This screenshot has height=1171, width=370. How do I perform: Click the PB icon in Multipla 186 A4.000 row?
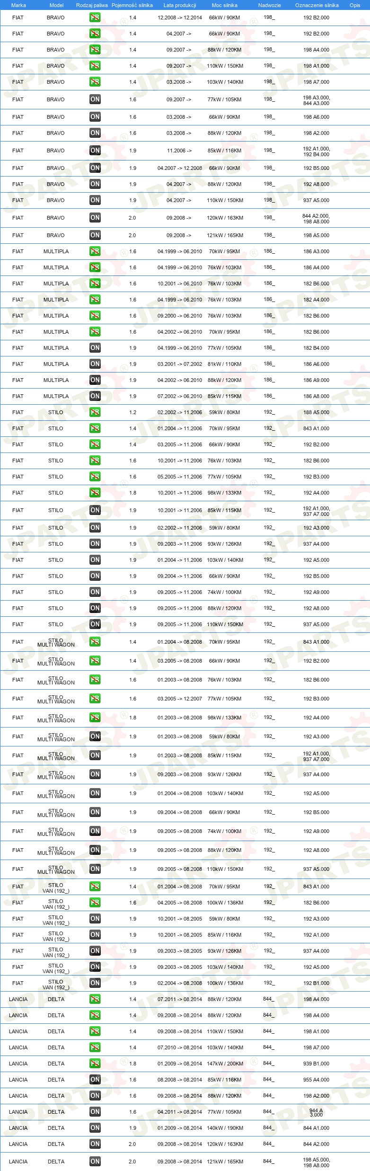tap(95, 267)
